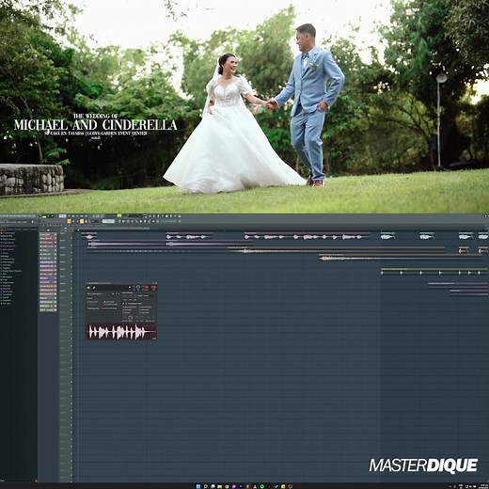Open Windows taskbar Search
Screen dimensions: 489x489
[205, 486]
